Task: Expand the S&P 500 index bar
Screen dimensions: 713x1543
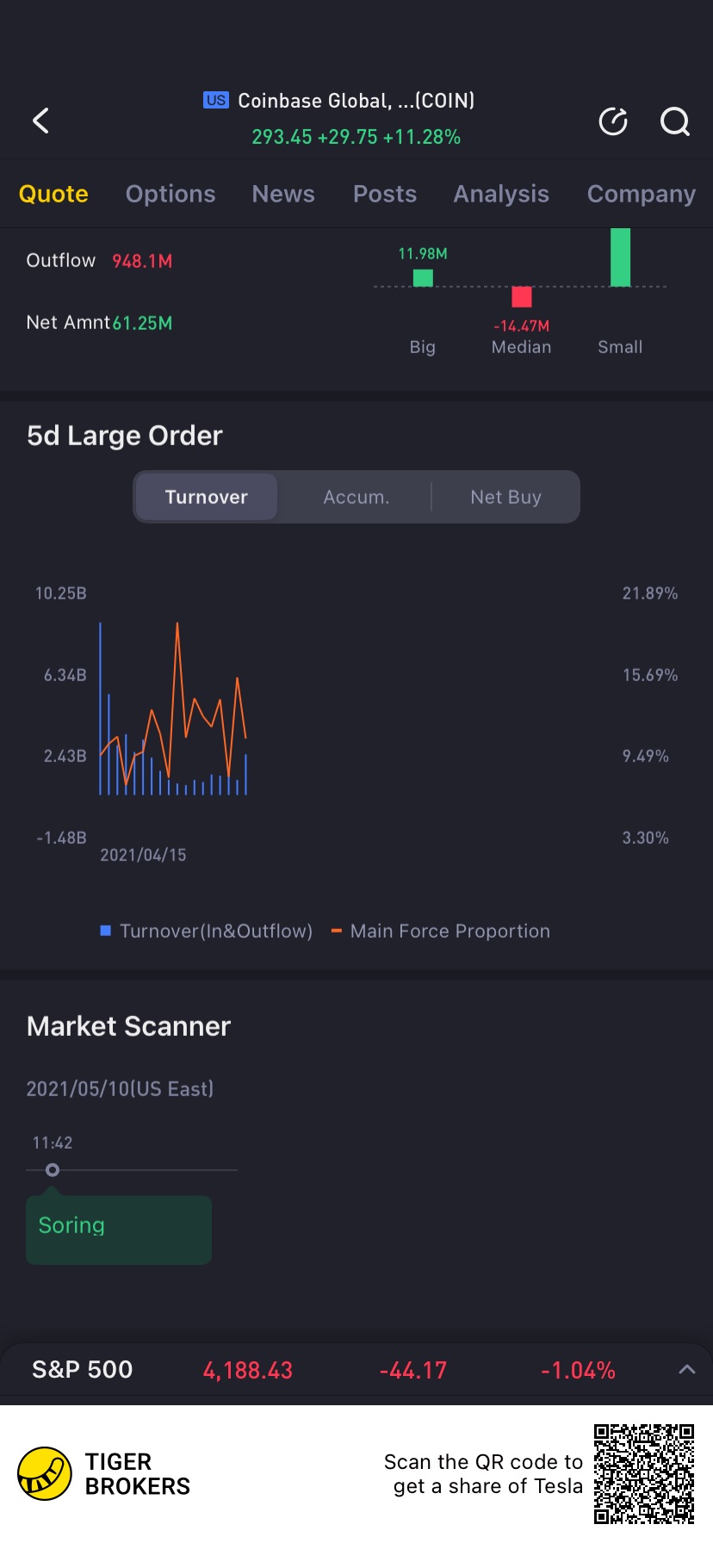Action: tap(686, 1370)
